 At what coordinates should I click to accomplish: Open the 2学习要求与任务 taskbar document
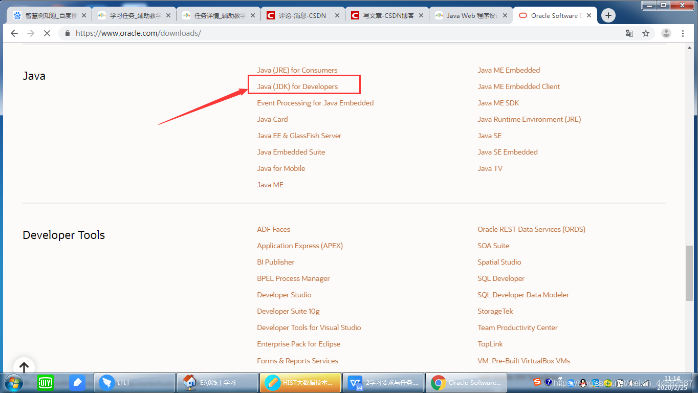click(x=383, y=382)
